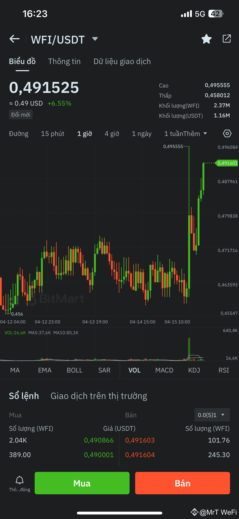
Task: Tap the 16:23 clock in status bar
Action: [x=35, y=14]
